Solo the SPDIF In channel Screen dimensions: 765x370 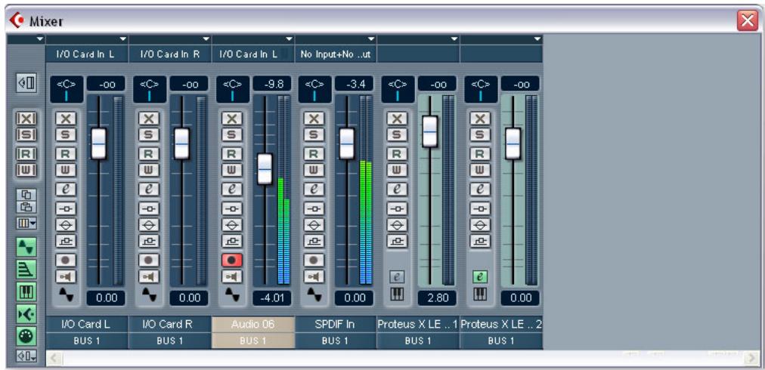point(314,134)
